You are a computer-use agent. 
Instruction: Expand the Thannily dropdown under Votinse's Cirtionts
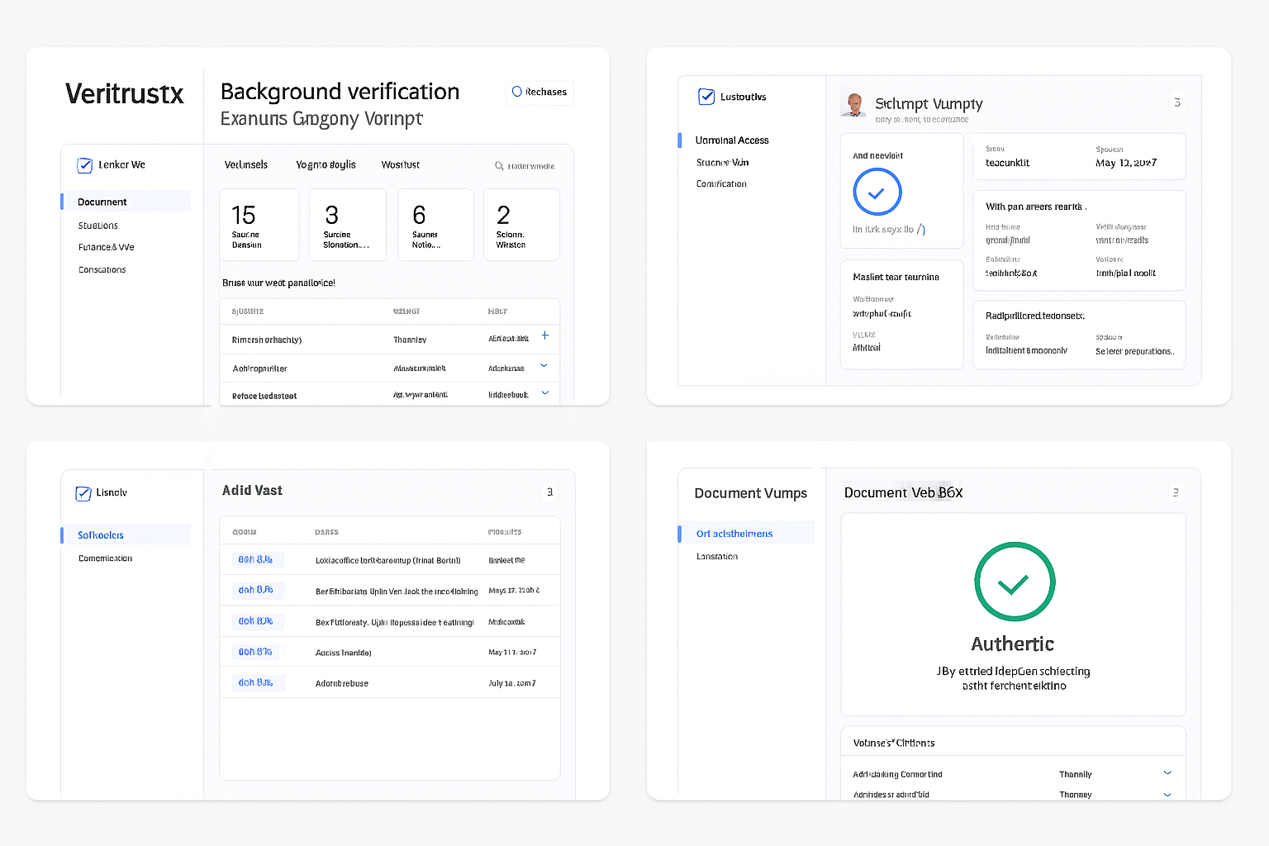[x=1167, y=773]
